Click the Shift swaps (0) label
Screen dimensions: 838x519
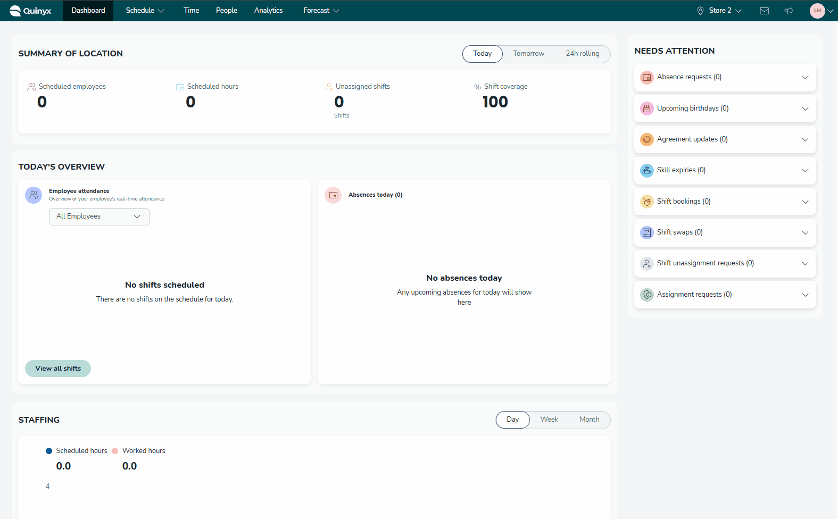680,232
